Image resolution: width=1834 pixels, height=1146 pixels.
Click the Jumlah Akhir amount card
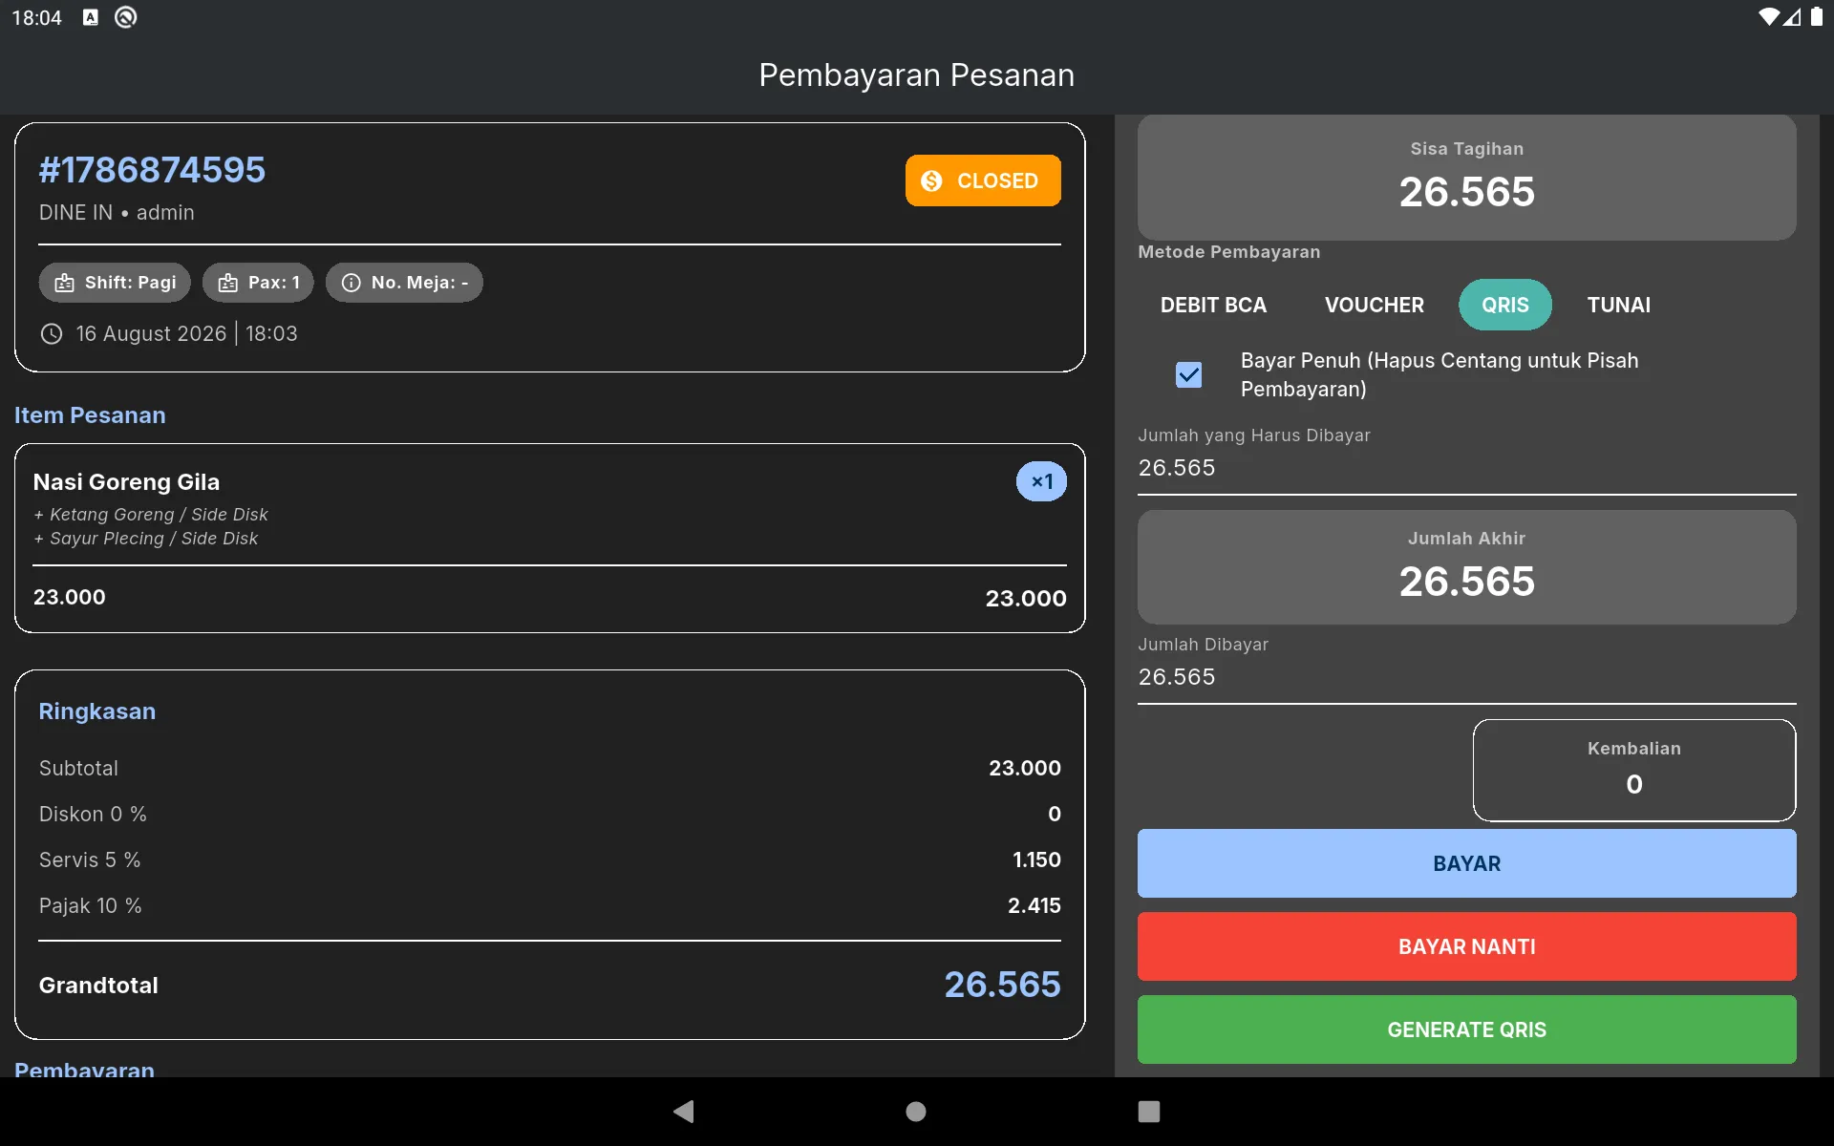[x=1466, y=567]
